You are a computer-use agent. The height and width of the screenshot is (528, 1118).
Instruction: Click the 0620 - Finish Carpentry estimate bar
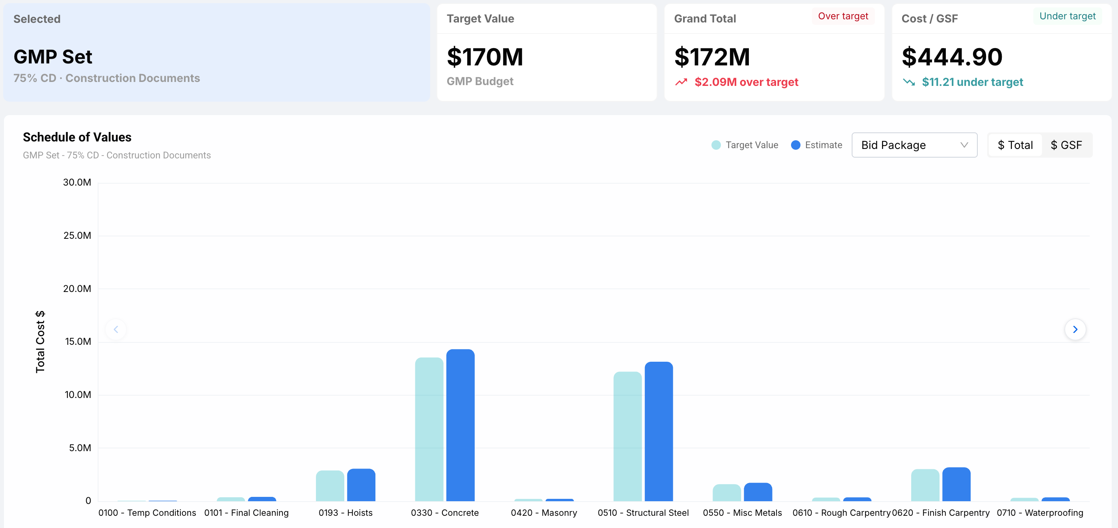956,484
